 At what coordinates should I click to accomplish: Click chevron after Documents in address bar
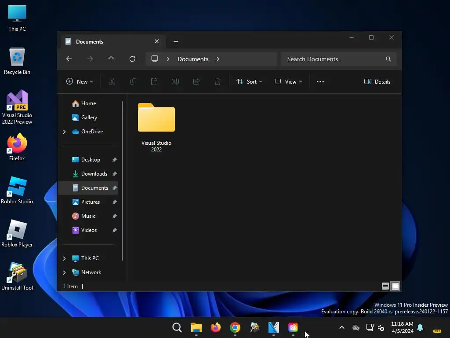[x=218, y=59]
